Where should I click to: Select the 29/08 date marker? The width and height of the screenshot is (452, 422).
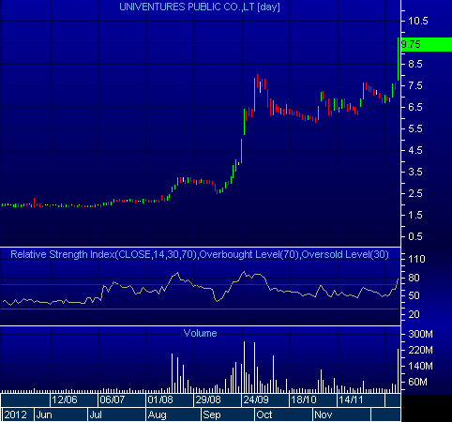coord(208,399)
